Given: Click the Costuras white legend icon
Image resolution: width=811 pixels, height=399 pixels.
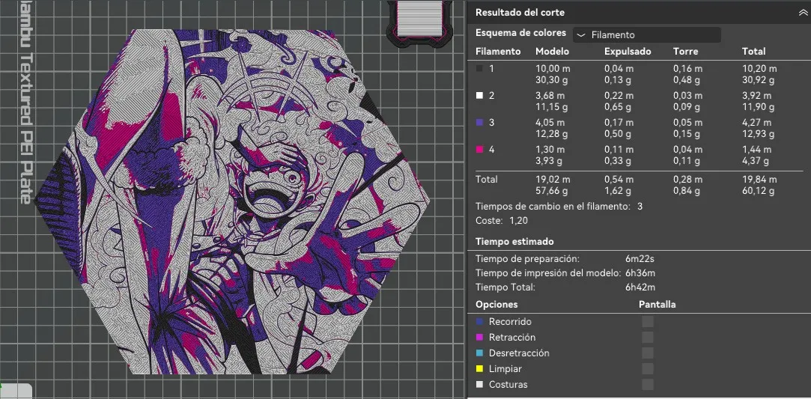Looking at the screenshot, I should pos(479,385).
